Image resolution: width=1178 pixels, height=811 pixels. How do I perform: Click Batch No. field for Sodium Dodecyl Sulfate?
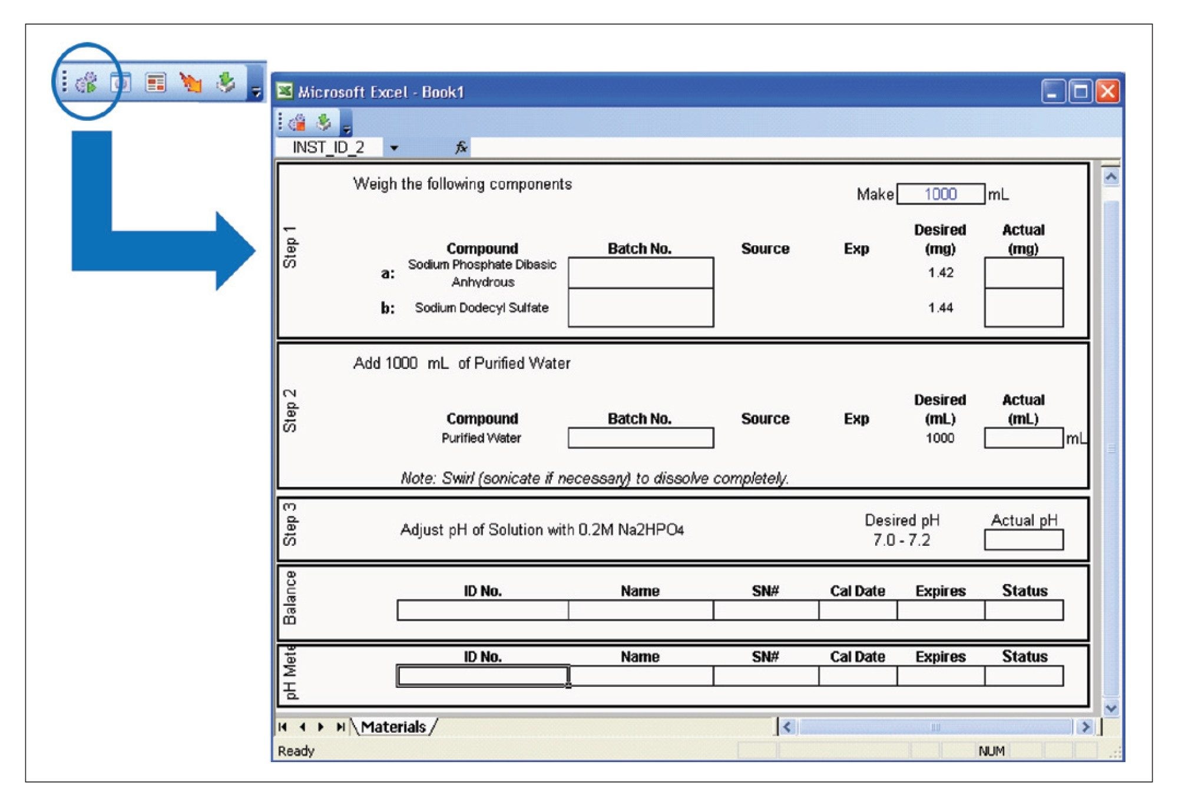[640, 308]
